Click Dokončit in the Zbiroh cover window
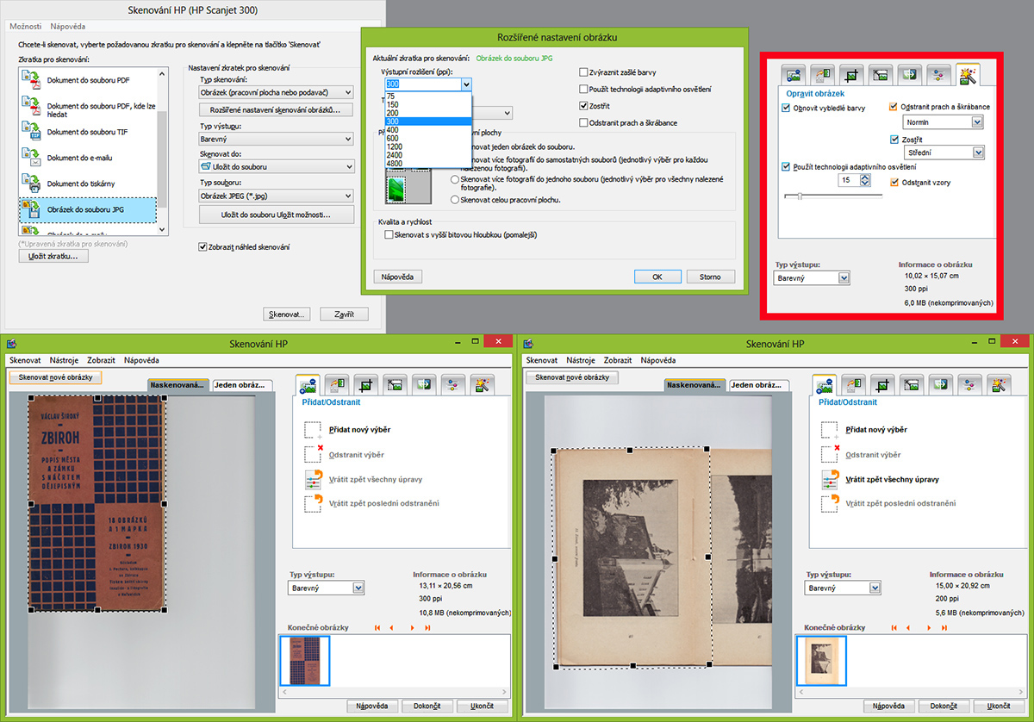The width and height of the screenshot is (1034, 722). (x=427, y=706)
